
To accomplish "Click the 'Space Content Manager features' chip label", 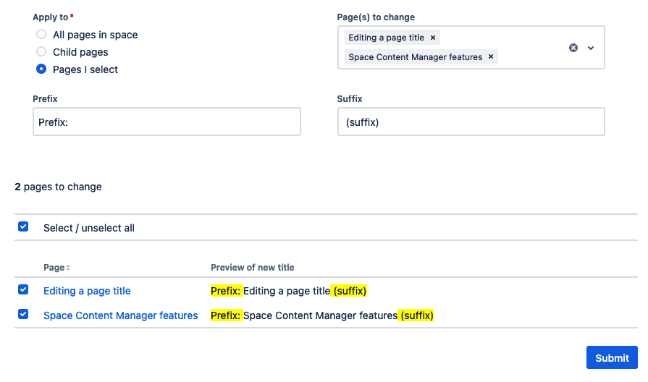I will (x=415, y=57).
